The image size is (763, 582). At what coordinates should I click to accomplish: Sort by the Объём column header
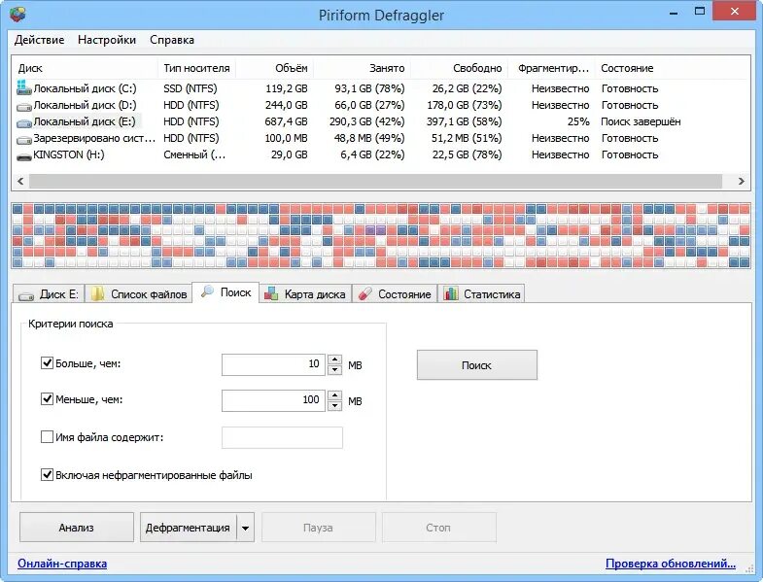[274, 68]
